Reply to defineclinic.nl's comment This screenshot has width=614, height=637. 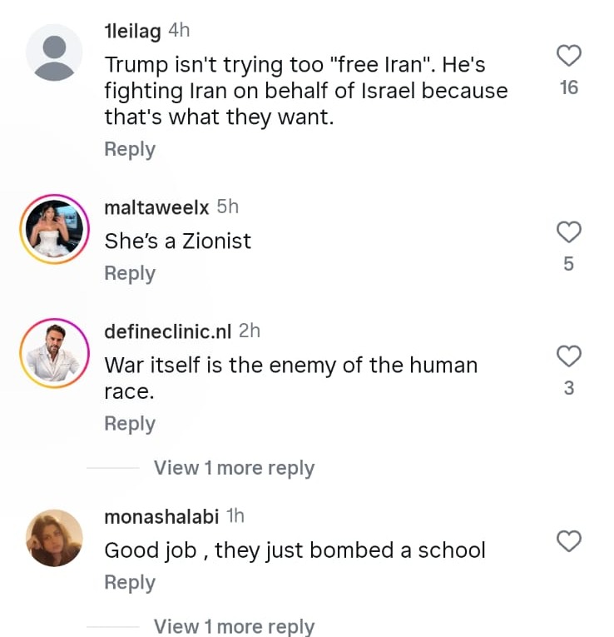[x=130, y=424]
